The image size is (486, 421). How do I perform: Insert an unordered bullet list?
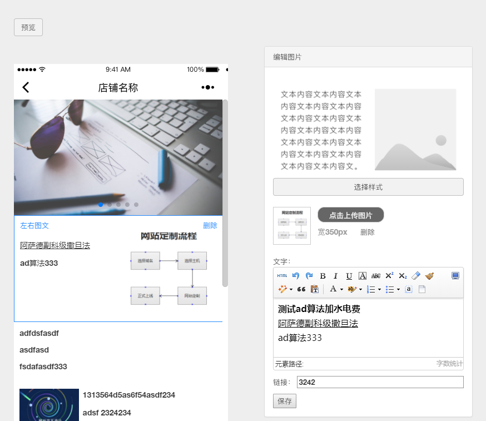(x=390, y=289)
